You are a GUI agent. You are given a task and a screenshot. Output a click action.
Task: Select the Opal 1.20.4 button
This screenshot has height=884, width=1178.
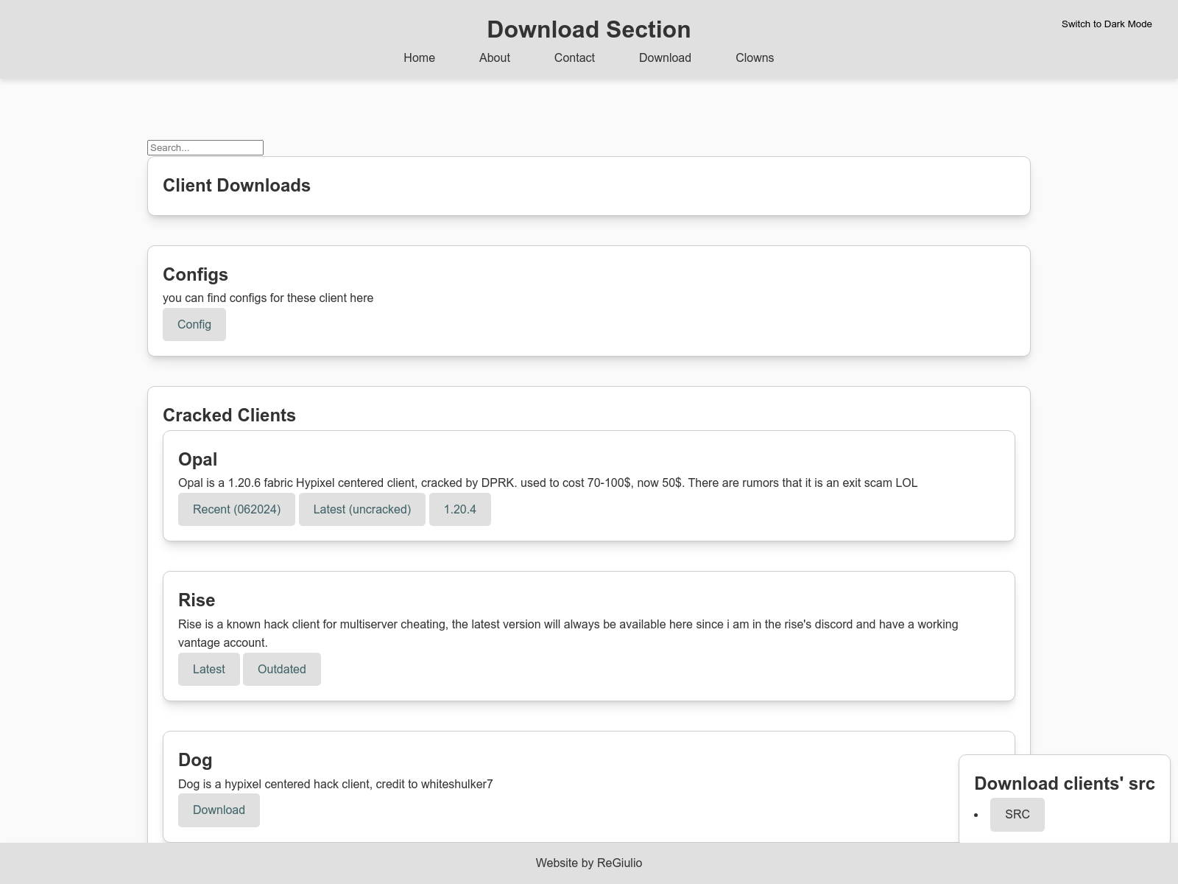460,510
